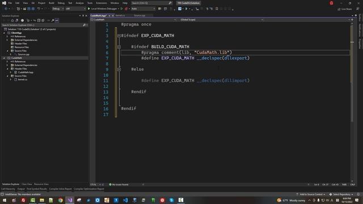Open the Auto dropdown in toolbar
Image resolution: width=363 pixels, height=204 pixels.
coord(143,9)
